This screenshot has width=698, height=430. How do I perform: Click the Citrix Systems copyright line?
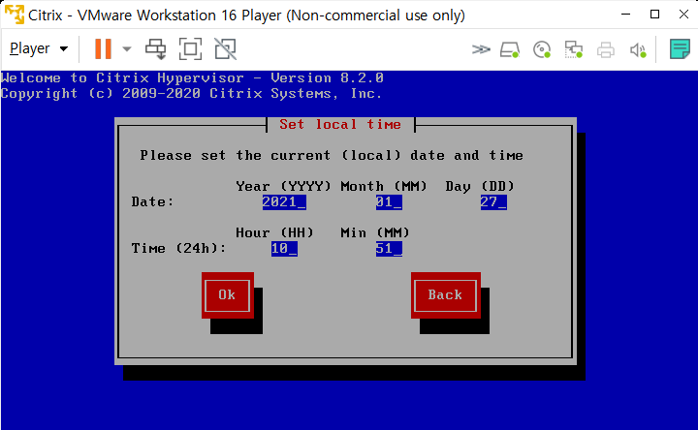191,94
